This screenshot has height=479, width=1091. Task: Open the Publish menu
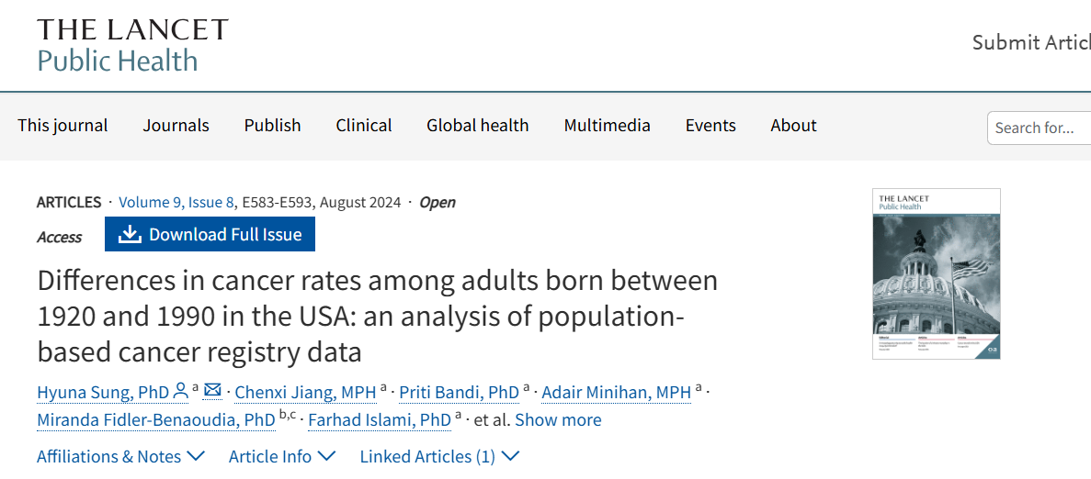(x=272, y=126)
